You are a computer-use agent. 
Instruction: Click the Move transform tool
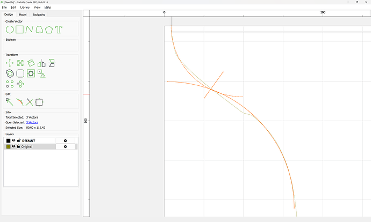click(x=10, y=63)
